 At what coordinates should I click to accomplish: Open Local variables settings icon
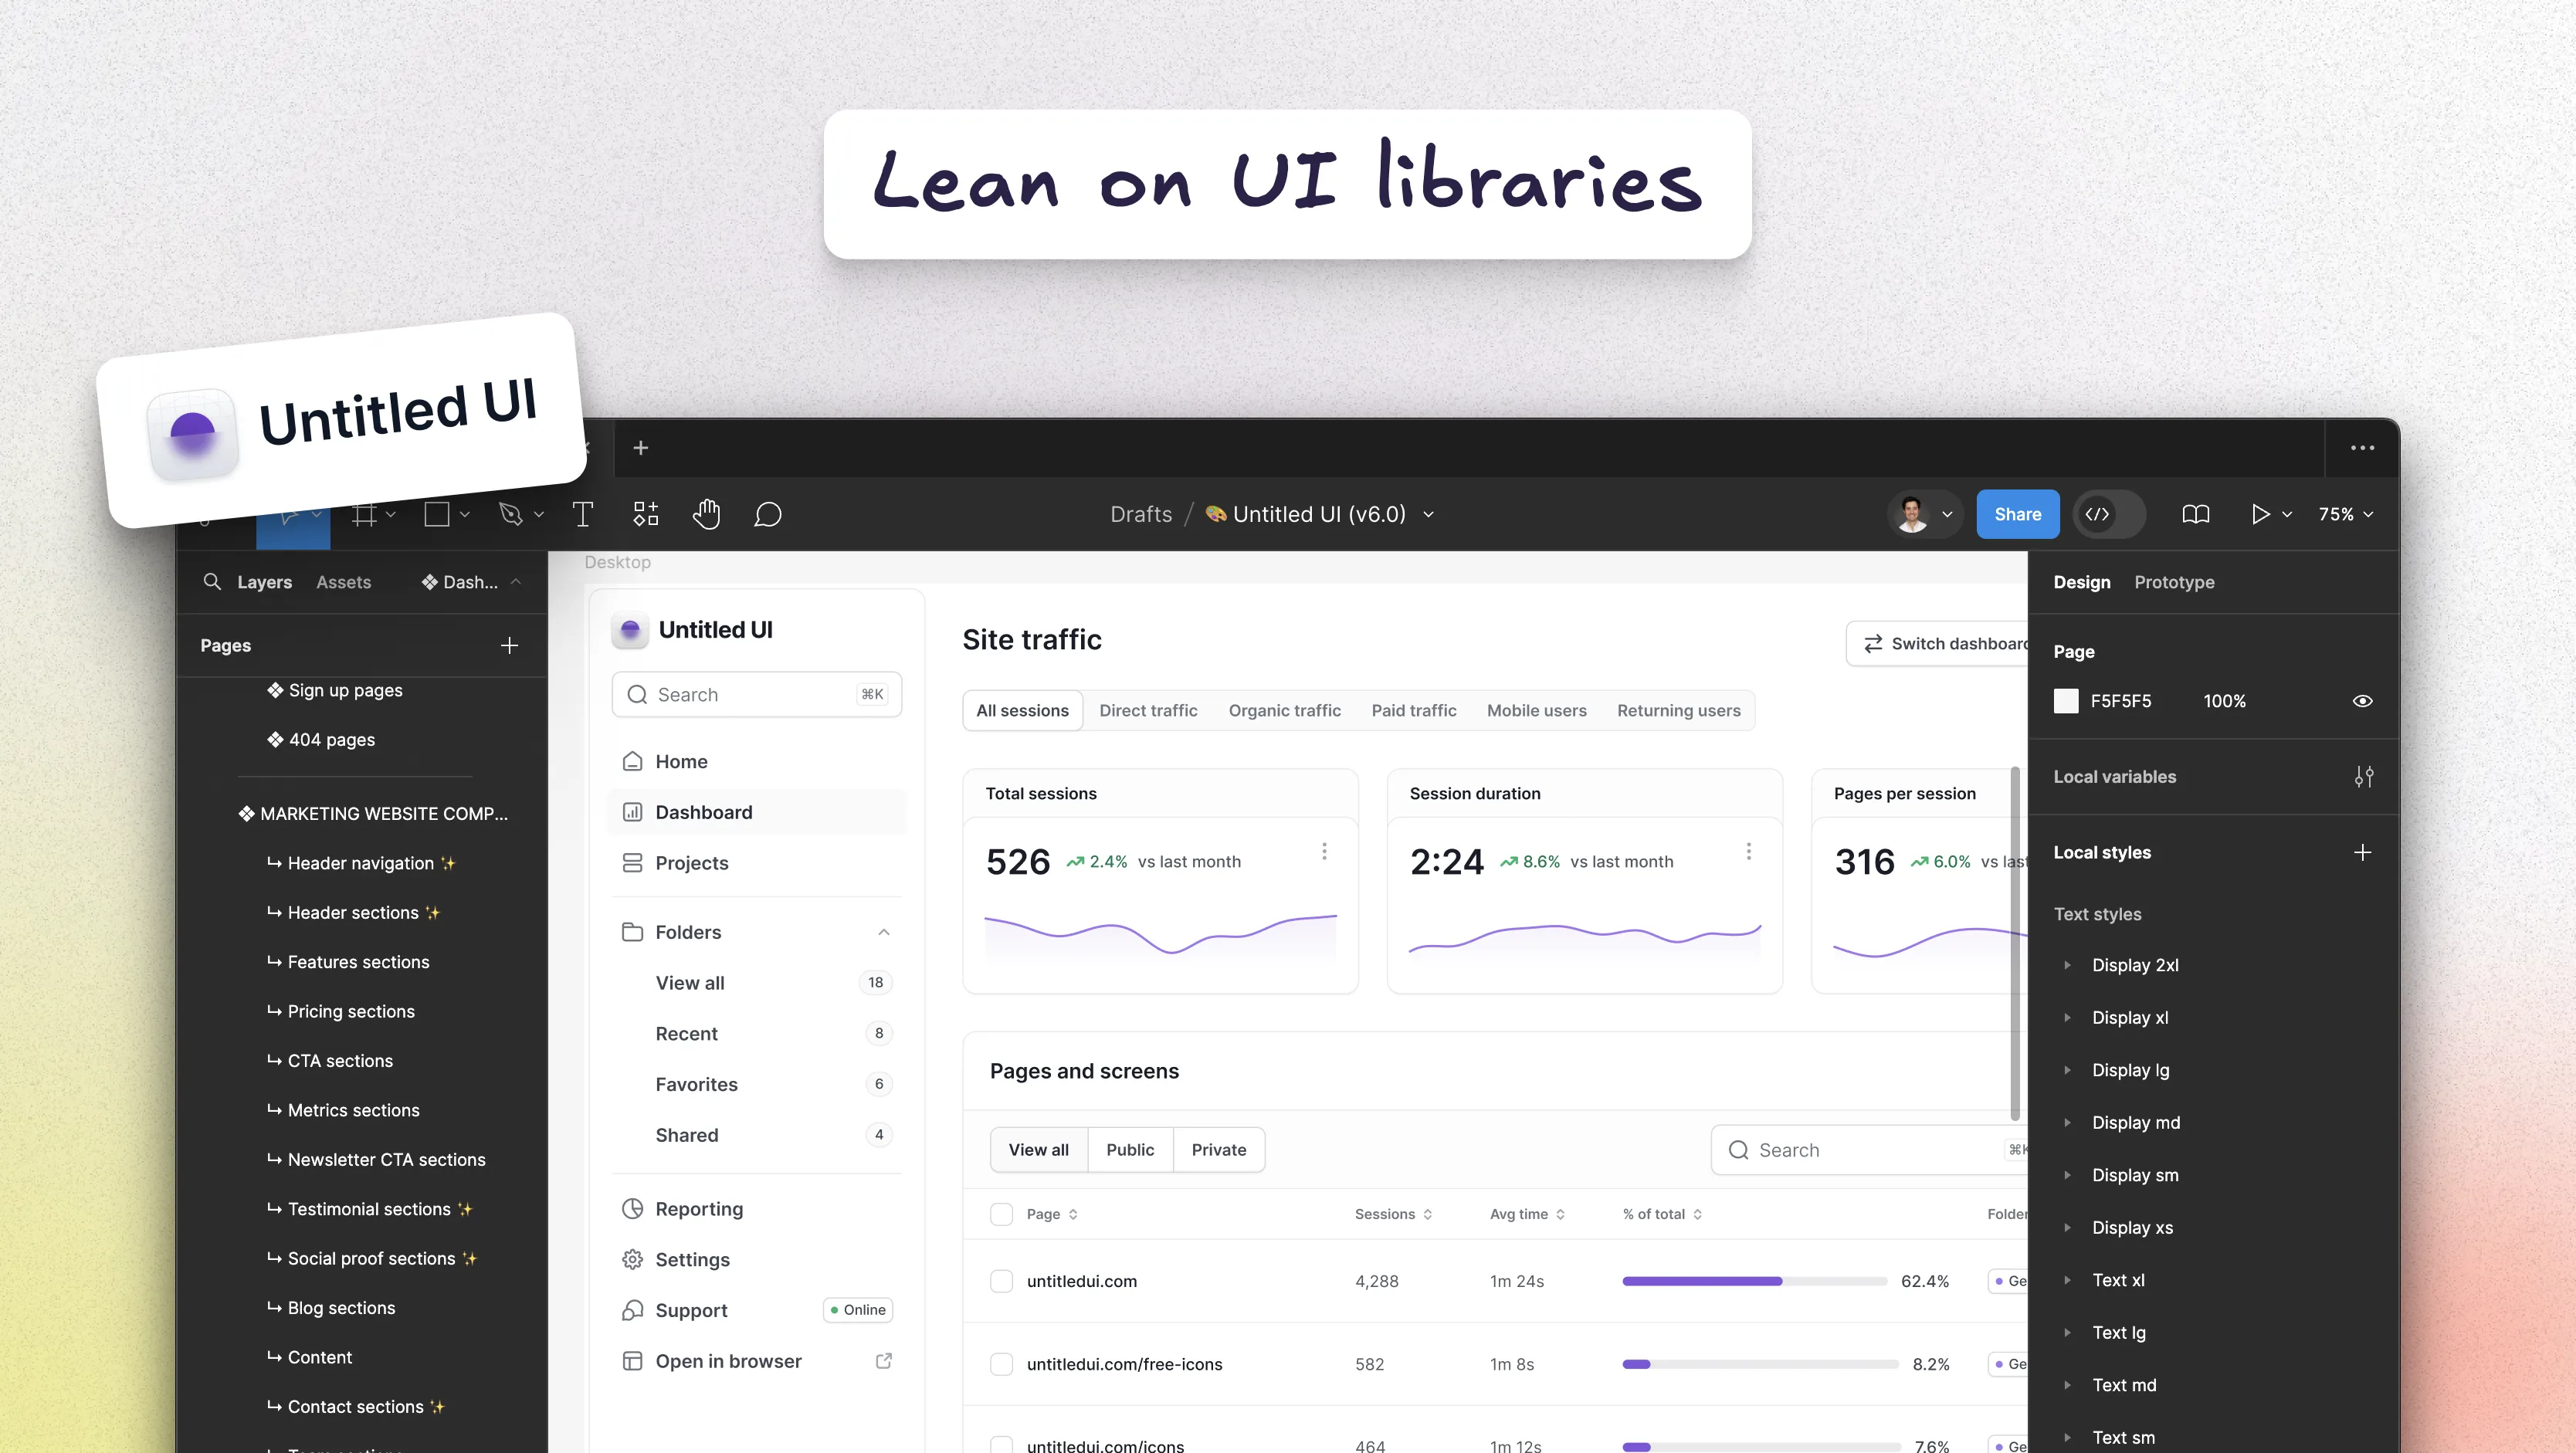point(2364,777)
